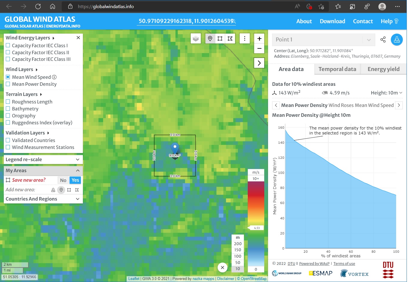This screenshot has width=408, height=282.
Task: Open the three-dot map options menu
Action: point(245,39)
